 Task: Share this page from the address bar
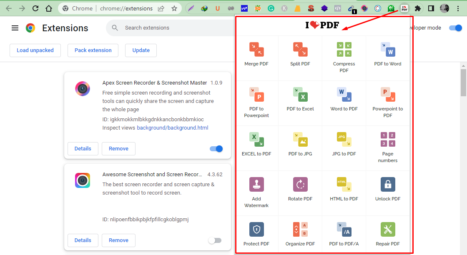coord(161,8)
